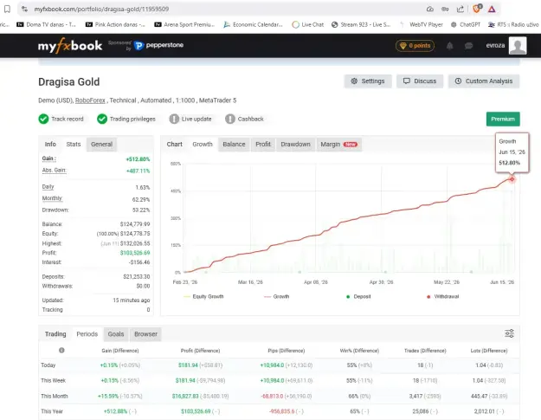Toggle Equity Growth series in chart legend
The image size is (541, 420).
203,296
